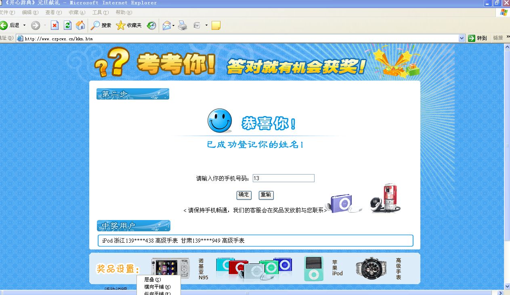Click the 确定 confirm button
Screen dimensions: 510x295
tap(243, 195)
